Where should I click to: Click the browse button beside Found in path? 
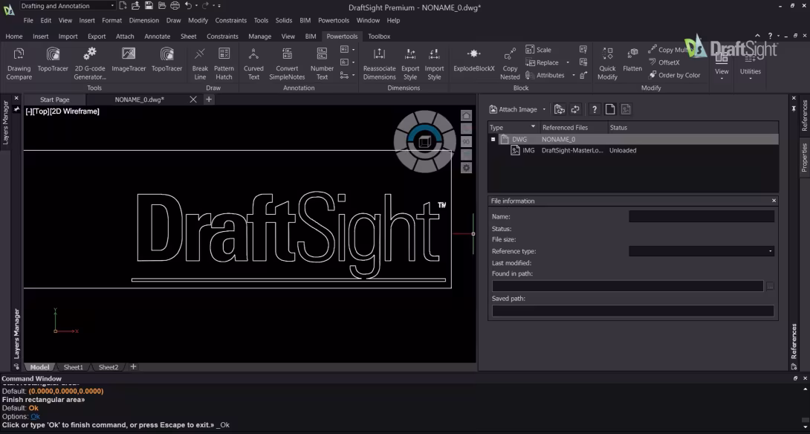click(x=770, y=286)
